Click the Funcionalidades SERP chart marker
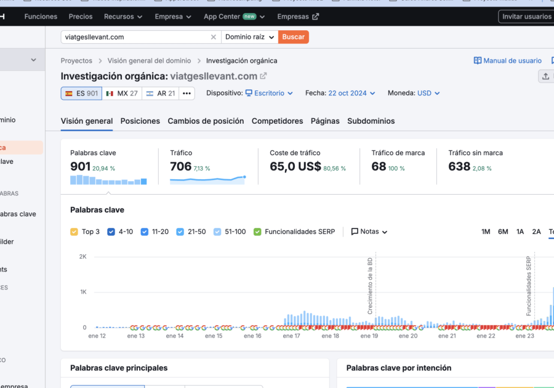Screen dimensions: 554x388 529,286
